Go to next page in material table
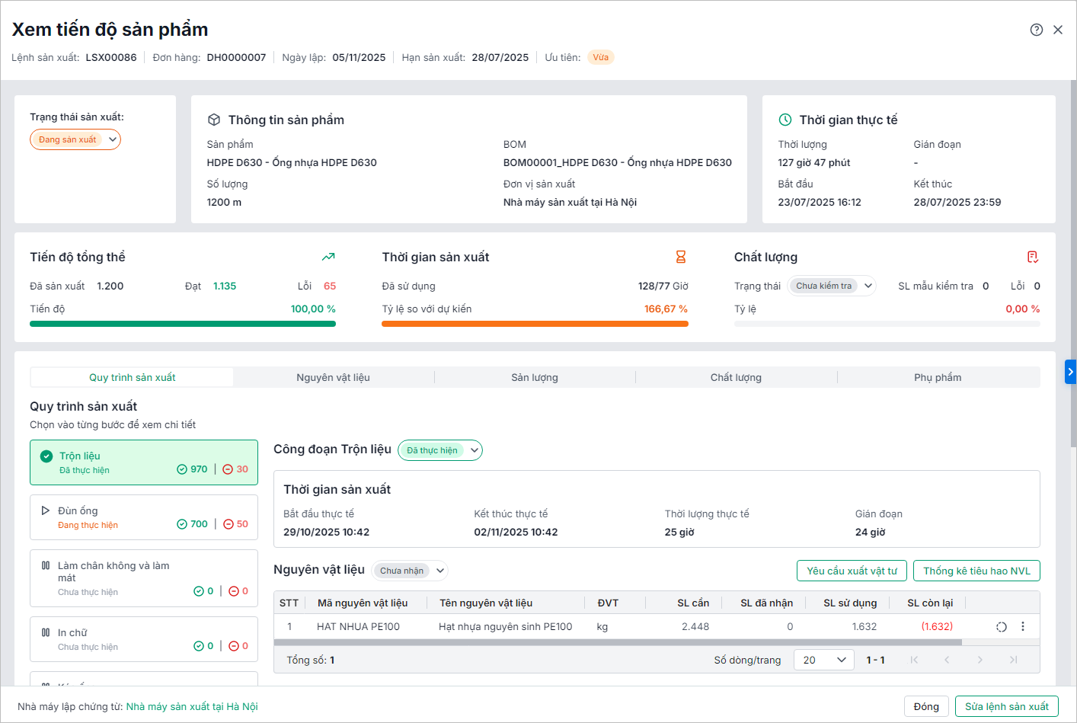The height and width of the screenshot is (723, 1077). tap(980, 660)
